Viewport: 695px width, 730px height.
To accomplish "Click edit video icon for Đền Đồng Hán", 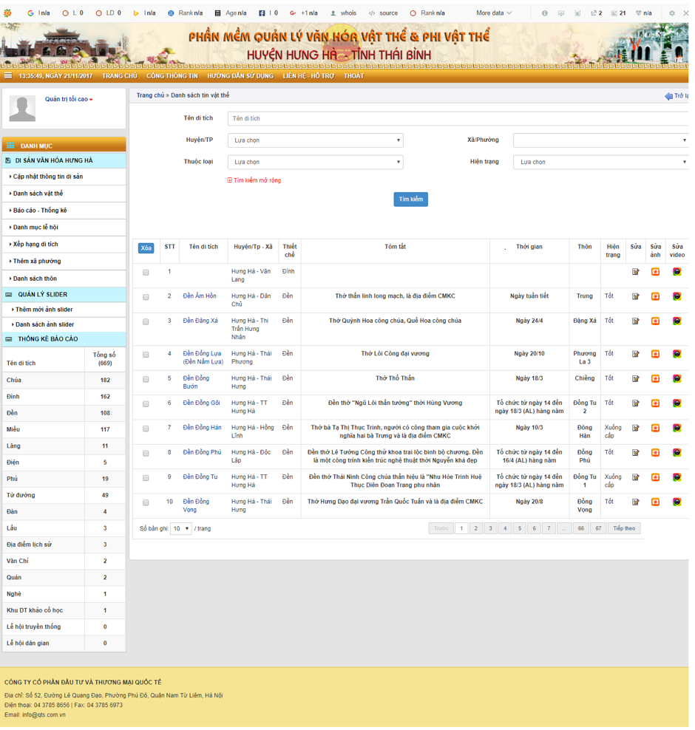I will click(677, 428).
